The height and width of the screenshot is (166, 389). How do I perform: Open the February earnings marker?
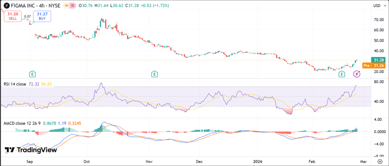(342, 74)
